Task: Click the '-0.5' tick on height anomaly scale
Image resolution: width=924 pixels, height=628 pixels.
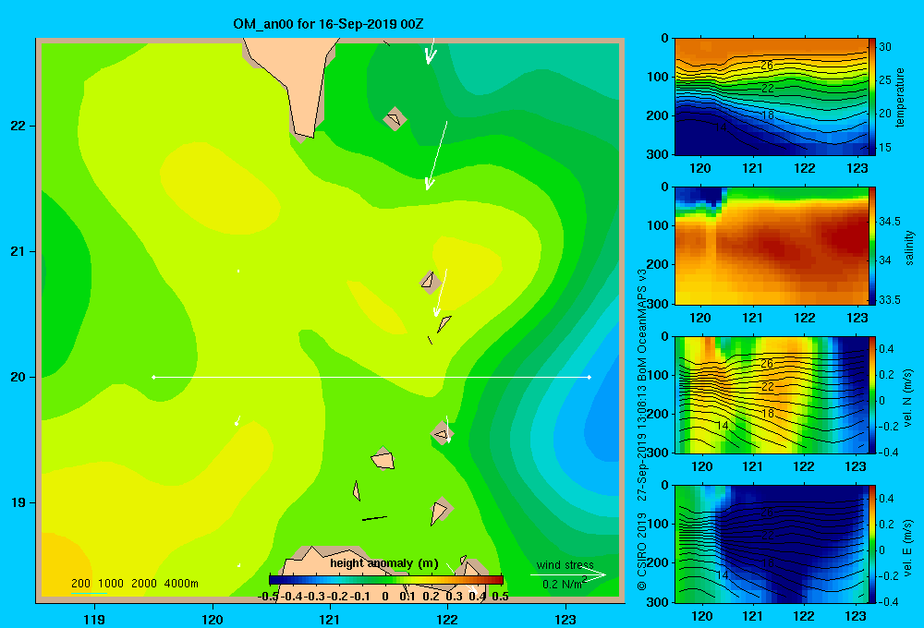Action: click(x=268, y=597)
